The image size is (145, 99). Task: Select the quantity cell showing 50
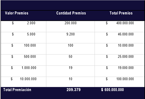point(70,60)
